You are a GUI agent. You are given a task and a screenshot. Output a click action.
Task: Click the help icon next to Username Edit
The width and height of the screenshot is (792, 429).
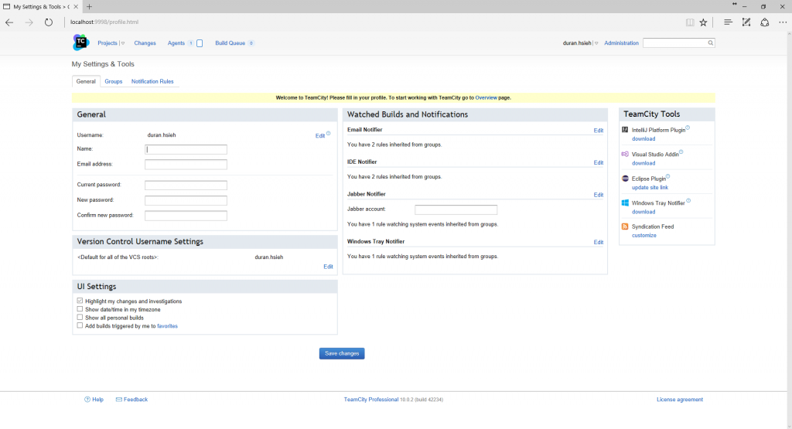(328, 133)
